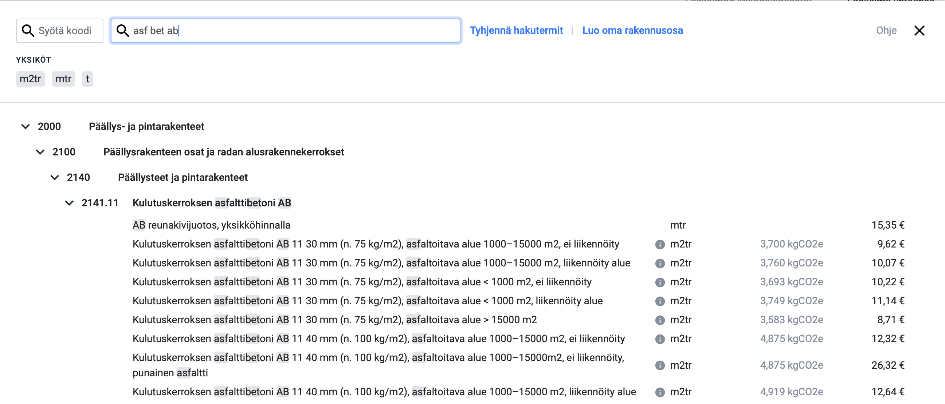Click the 8,71 € price

point(891,320)
